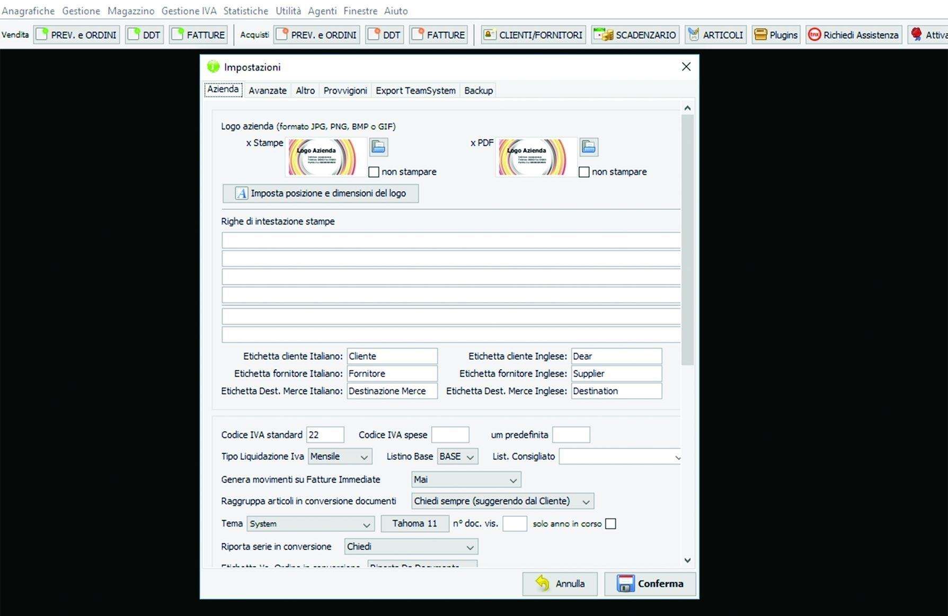Browse for the x Stampe logo file
The width and height of the screenshot is (948, 616).
[378, 147]
